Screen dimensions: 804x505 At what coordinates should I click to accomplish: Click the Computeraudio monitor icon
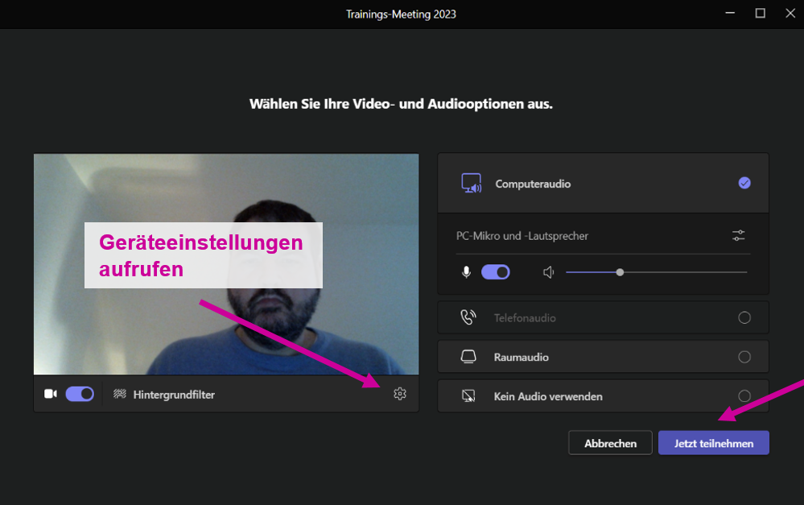point(472,183)
